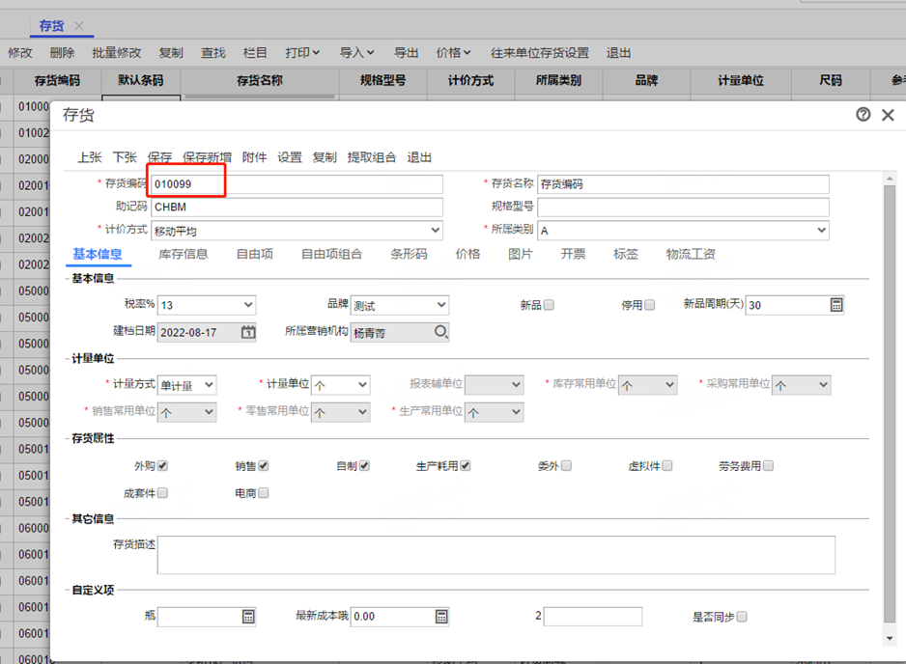Click 保存新增 in dialog toolbar

(207, 157)
